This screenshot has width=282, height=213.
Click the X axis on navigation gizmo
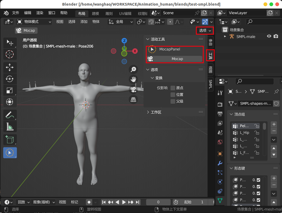point(135,51)
